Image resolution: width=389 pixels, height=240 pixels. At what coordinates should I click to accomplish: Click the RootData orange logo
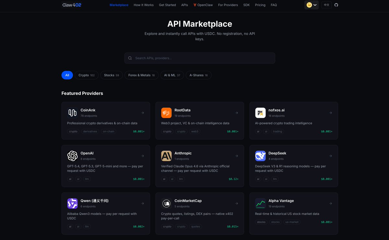coord(166,113)
